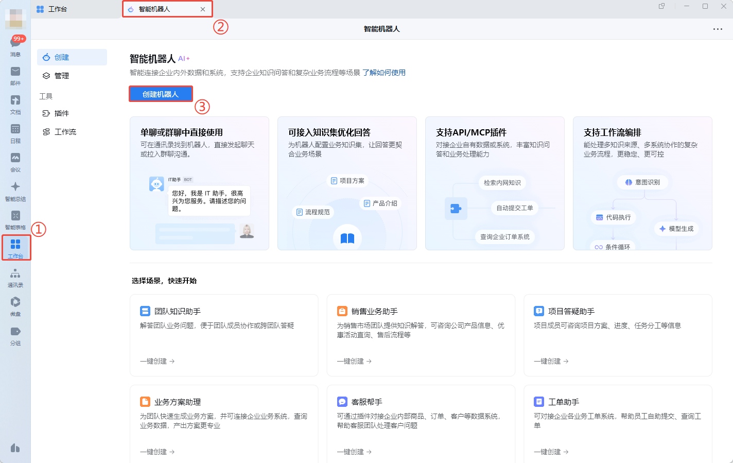This screenshot has height=463, width=733.
Task: Close the 智能机器人 tab
Action: pyautogui.click(x=203, y=9)
